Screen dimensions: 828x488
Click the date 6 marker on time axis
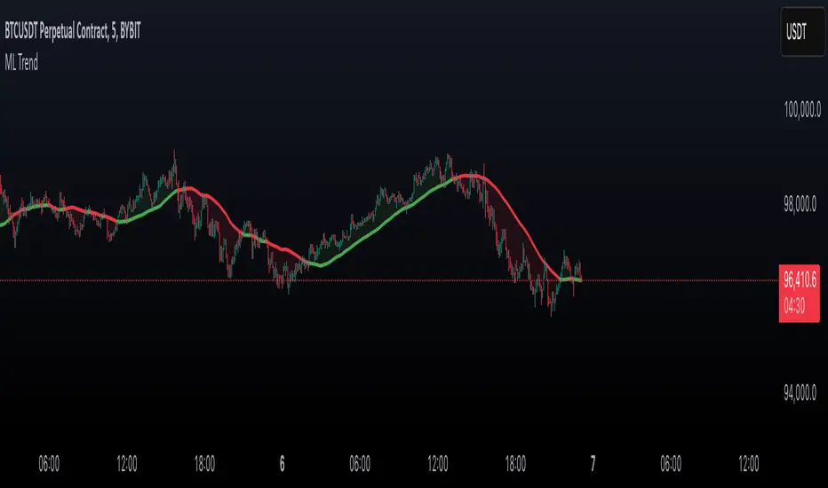point(282,464)
